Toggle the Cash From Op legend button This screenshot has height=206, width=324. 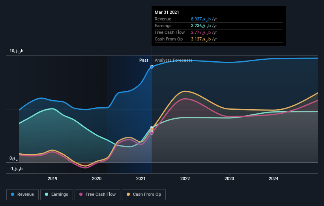point(144,195)
